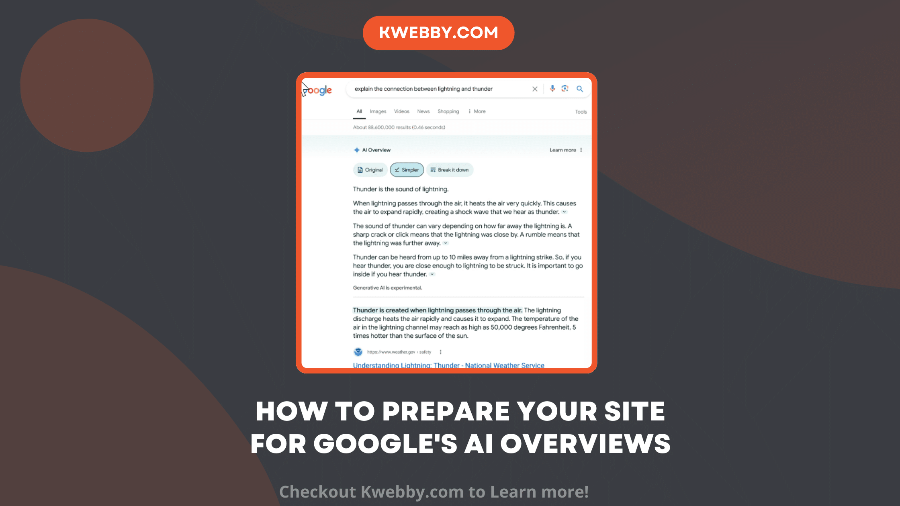Switch to the Images tab
Image resolution: width=900 pixels, height=506 pixels.
click(378, 111)
